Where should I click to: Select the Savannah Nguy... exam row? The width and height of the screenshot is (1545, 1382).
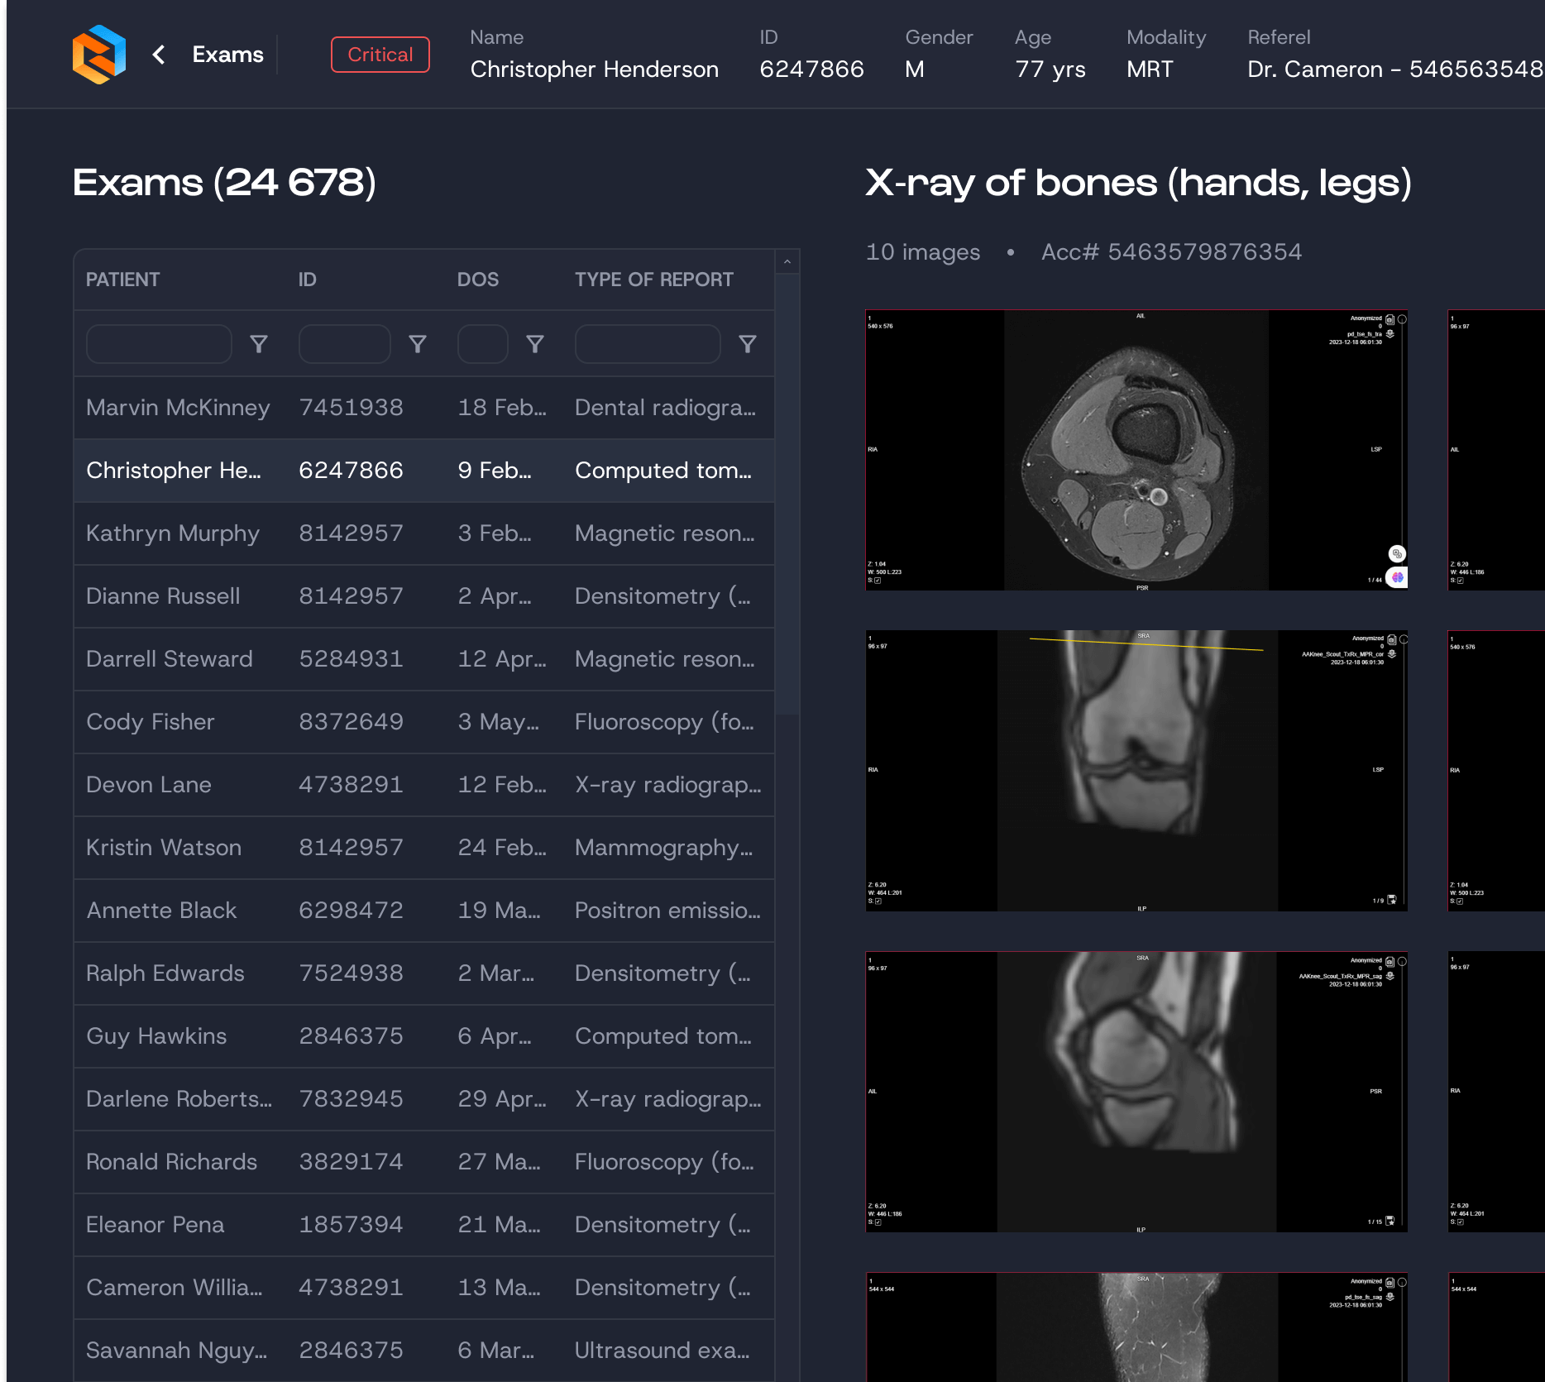click(423, 1351)
